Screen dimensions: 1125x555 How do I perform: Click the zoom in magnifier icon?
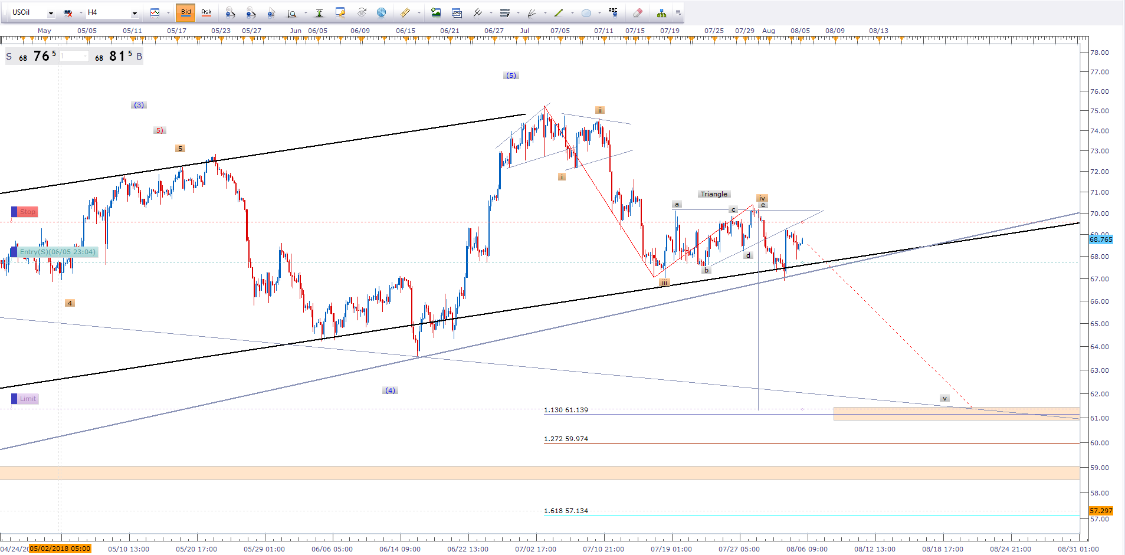tap(230, 12)
